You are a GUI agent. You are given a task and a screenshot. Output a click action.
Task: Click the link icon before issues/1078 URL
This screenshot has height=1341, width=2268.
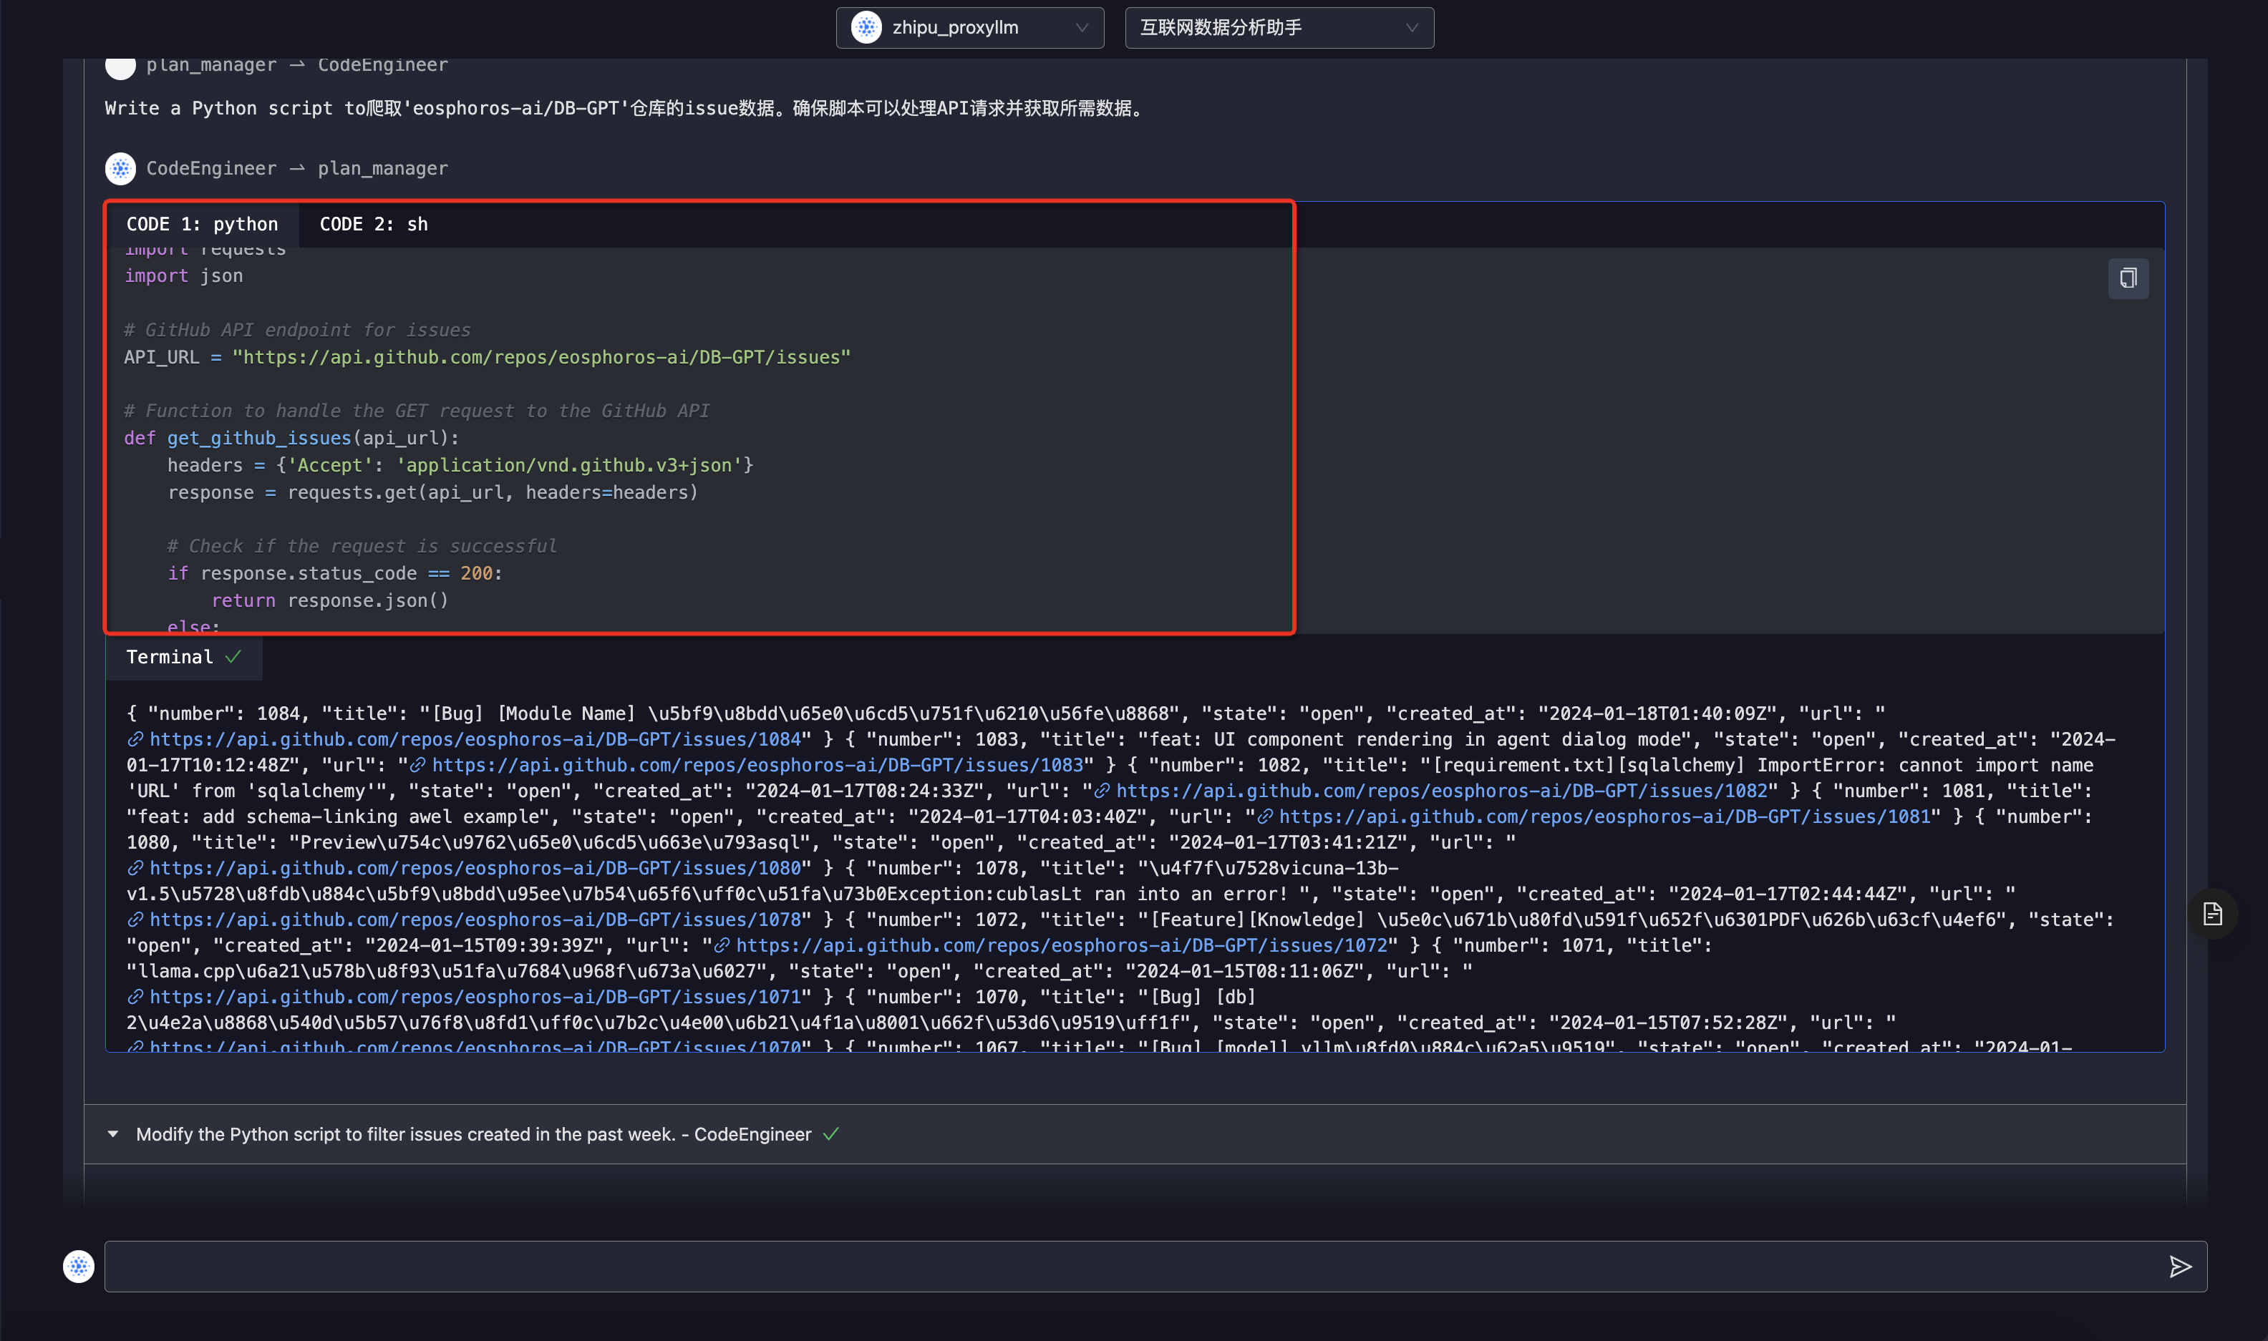click(135, 920)
